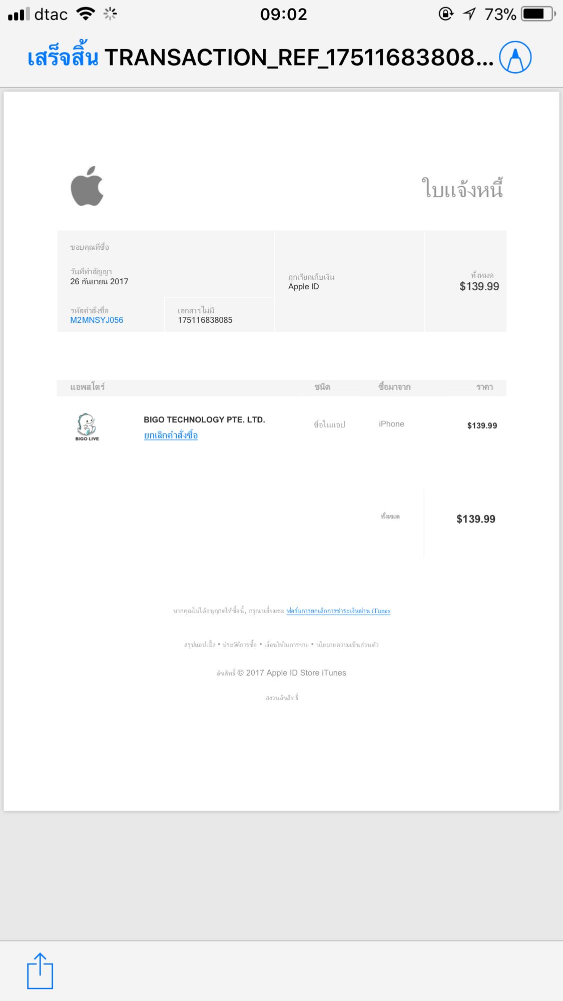Tap the rotation lock status icon
The width and height of the screenshot is (563, 1001).
(446, 14)
